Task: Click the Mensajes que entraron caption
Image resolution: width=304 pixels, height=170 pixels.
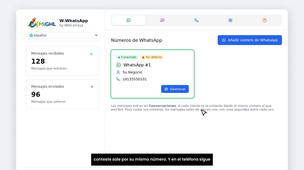Action: tap(49, 68)
